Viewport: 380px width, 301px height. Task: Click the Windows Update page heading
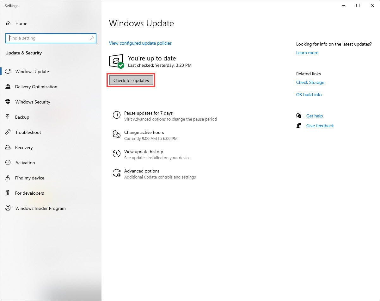(x=141, y=23)
